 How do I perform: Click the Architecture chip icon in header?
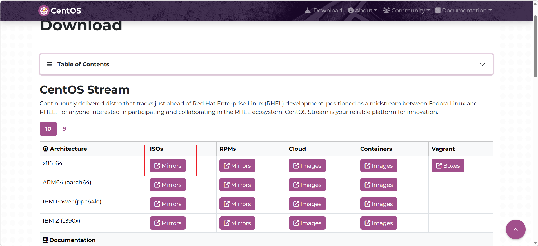(x=45, y=149)
